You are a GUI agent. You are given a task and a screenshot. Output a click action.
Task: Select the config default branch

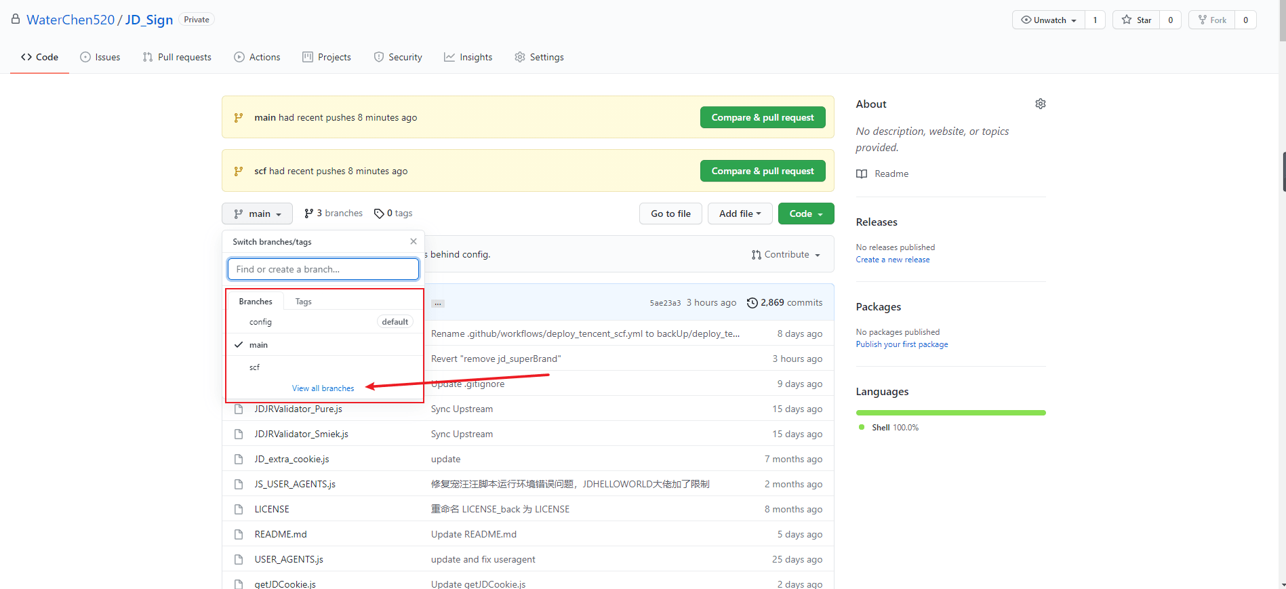click(x=260, y=322)
